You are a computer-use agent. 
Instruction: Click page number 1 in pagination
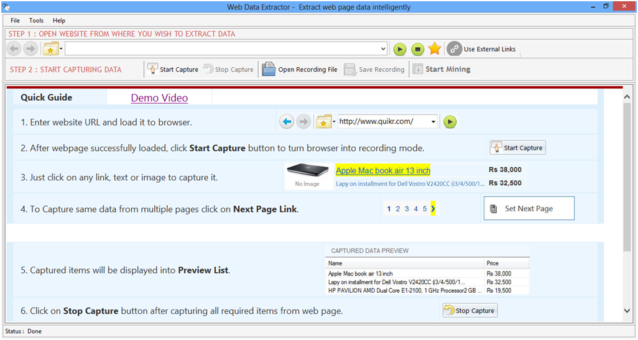(x=389, y=209)
